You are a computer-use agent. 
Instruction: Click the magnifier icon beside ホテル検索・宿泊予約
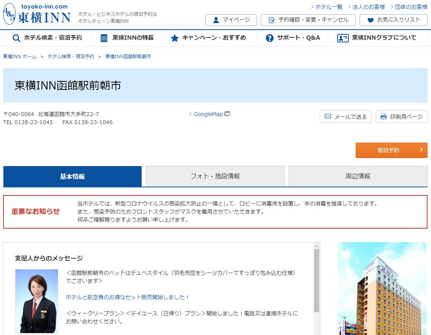tap(17, 38)
